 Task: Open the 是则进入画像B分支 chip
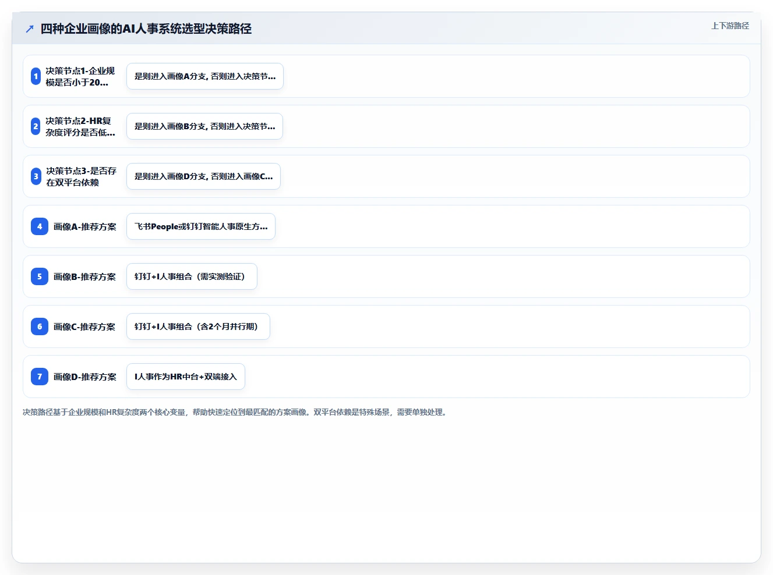(204, 126)
